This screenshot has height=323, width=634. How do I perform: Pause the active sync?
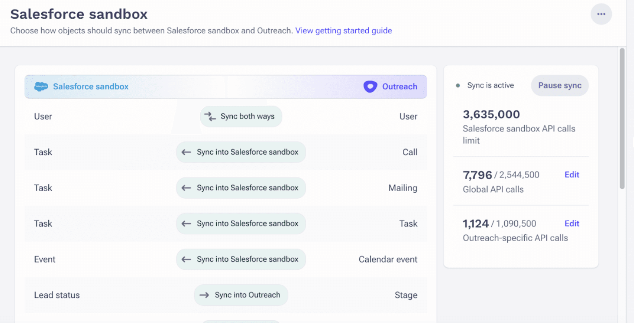559,85
